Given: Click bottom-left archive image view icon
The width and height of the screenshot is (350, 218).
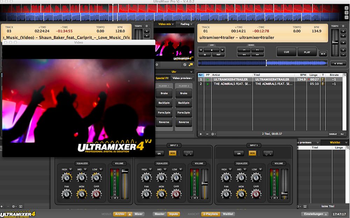Looking at the screenshot, I should (x=21, y=206).
